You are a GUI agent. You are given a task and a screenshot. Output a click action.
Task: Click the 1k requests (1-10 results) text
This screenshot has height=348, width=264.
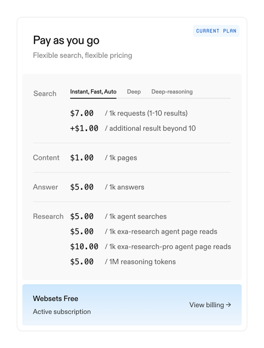point(146,113)
